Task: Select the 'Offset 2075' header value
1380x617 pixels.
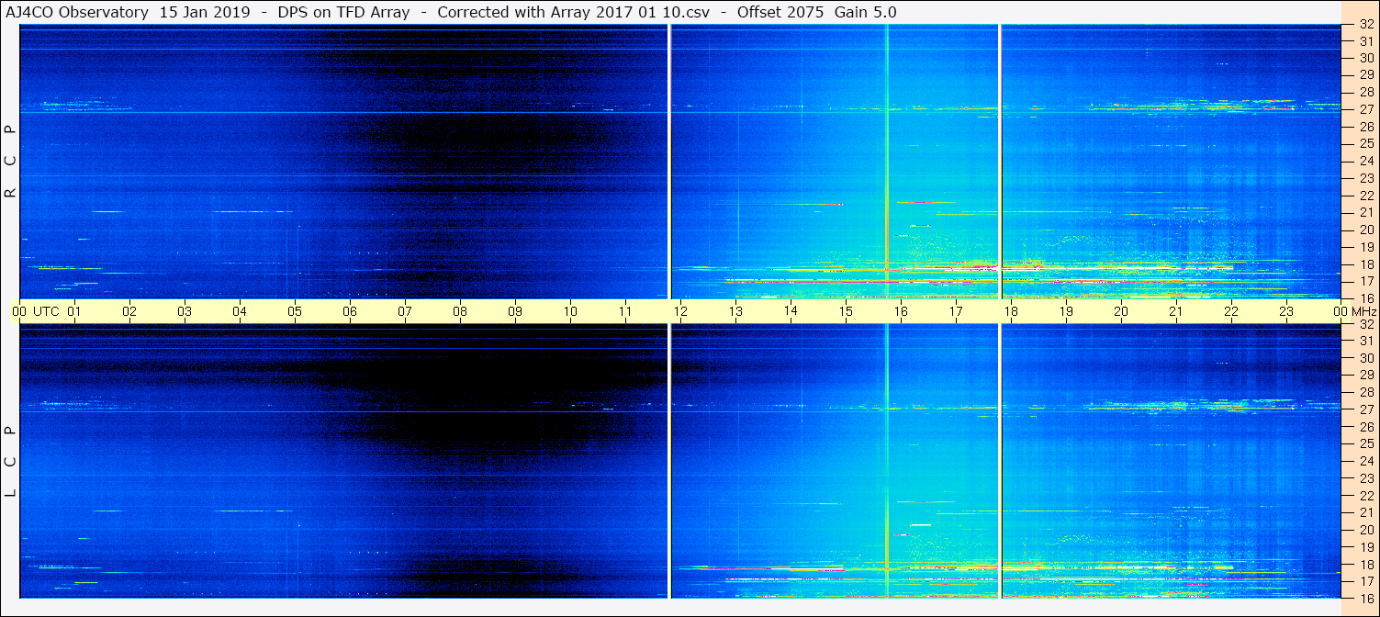Action: [780, 12]
